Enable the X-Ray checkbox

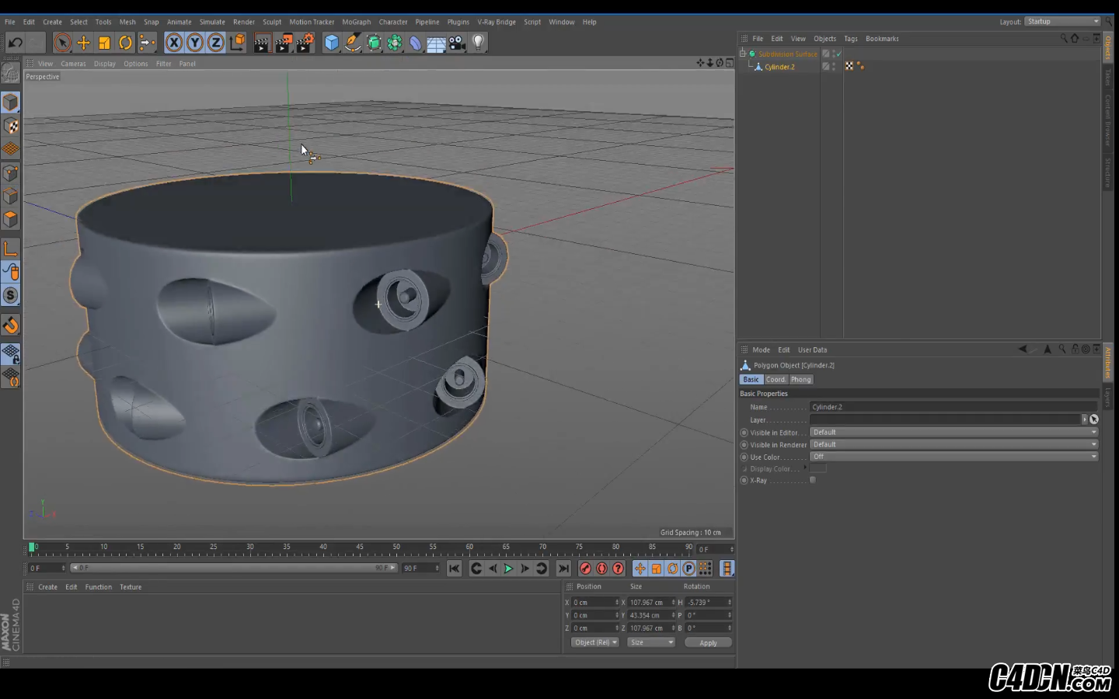(x=813, y=480)
